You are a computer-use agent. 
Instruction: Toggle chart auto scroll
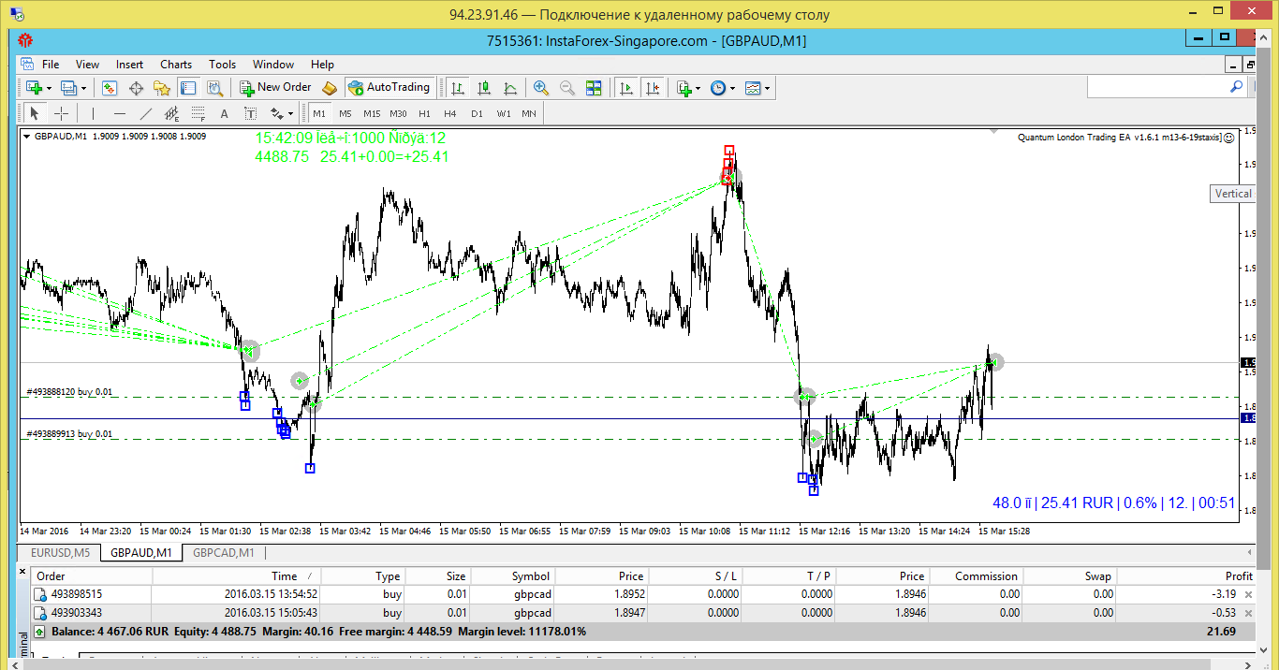click(625, 87)
